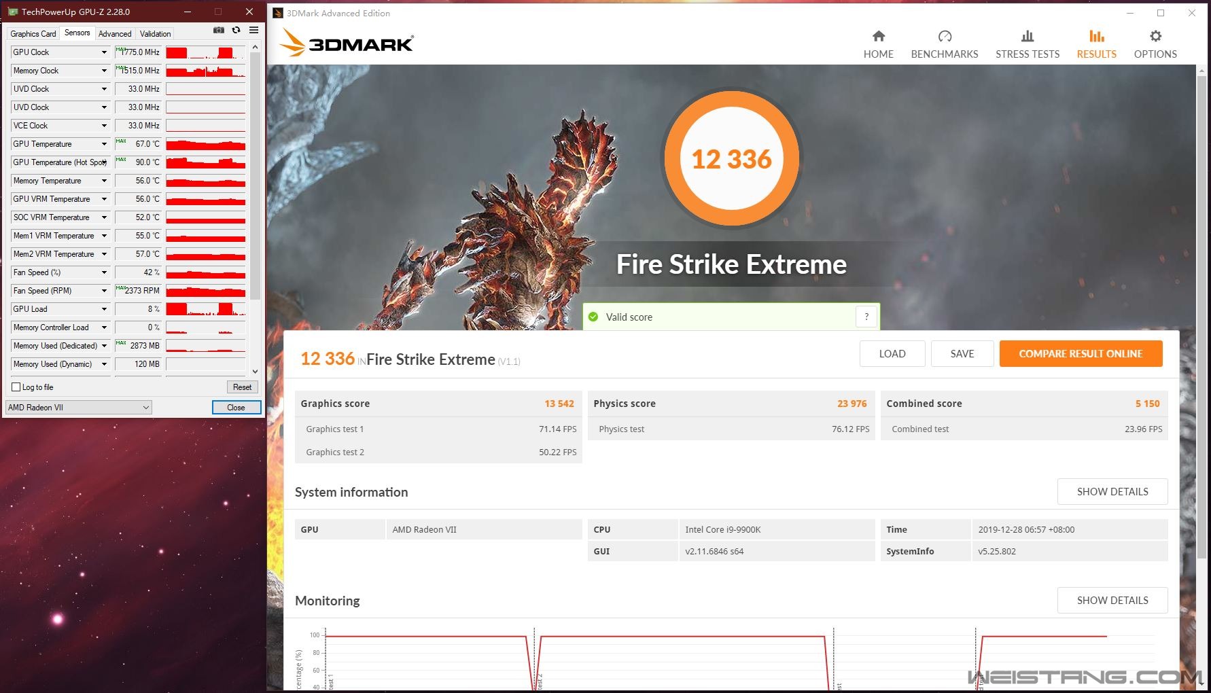Open the AMD Radeon VII device selector
Screen dimensions: 1211x693
coord(79,408)
